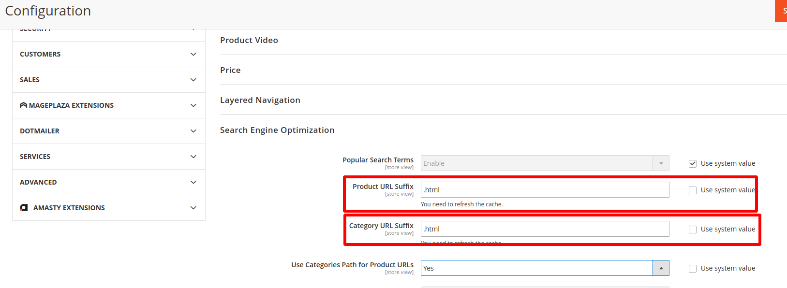Open Use Categories Path for Product URLs dropdown
787x288 pixels.
(x=544, y=268)
